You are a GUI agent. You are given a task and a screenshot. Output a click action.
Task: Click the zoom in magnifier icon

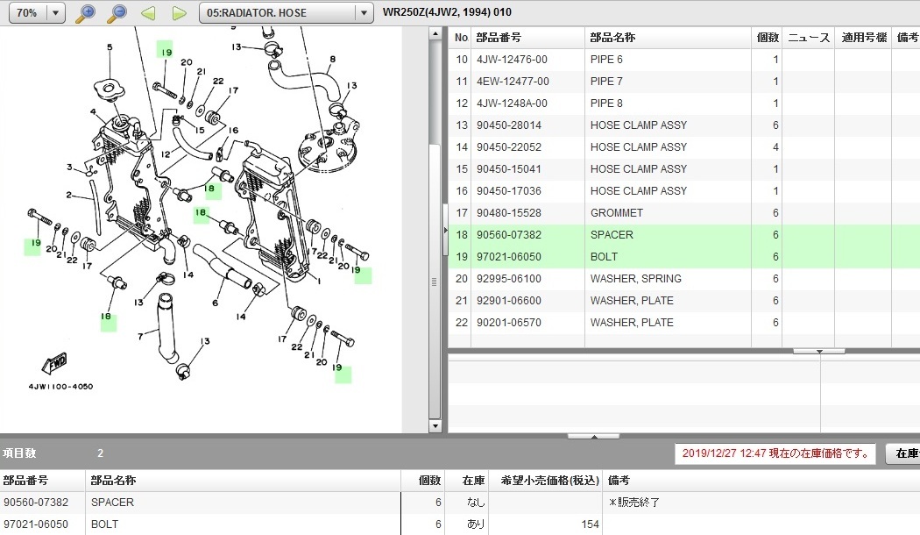pyautogui.click(x=86, y=13)
